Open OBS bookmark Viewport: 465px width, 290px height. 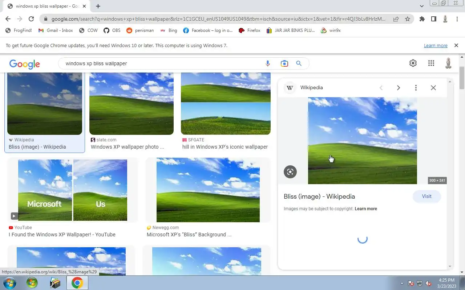tap(112, 30)
